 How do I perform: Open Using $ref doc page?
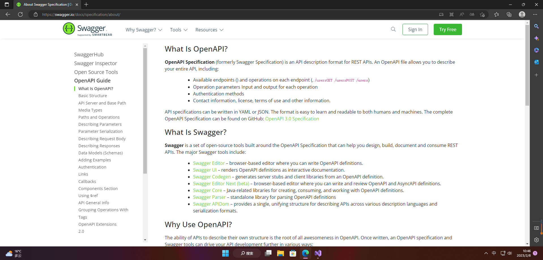click(88, 196)
